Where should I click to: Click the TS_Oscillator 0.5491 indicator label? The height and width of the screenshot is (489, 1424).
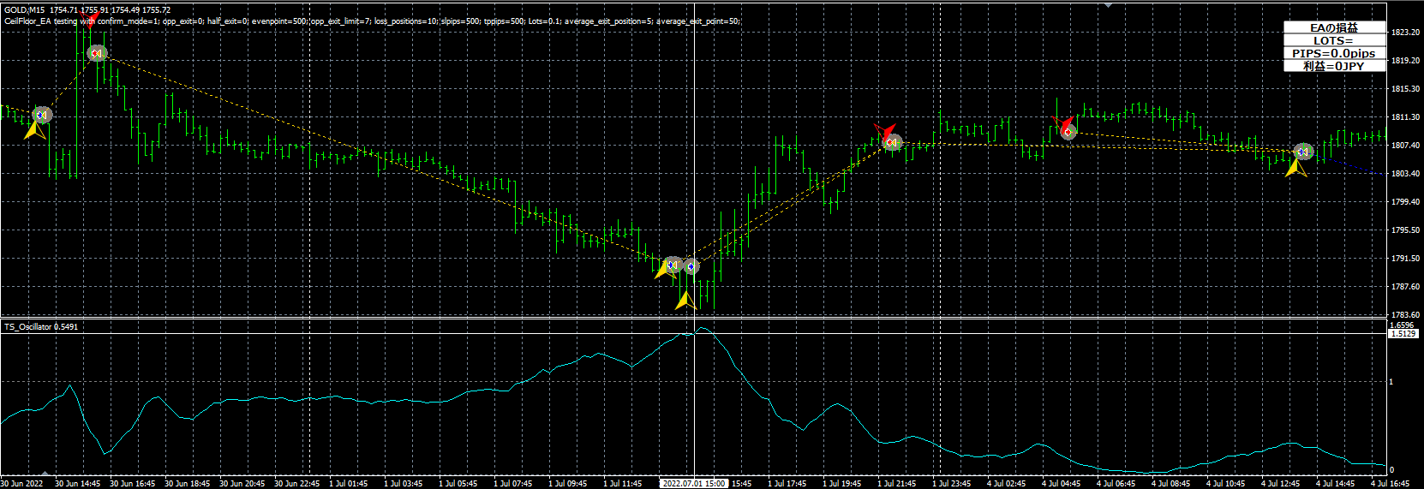41,326
